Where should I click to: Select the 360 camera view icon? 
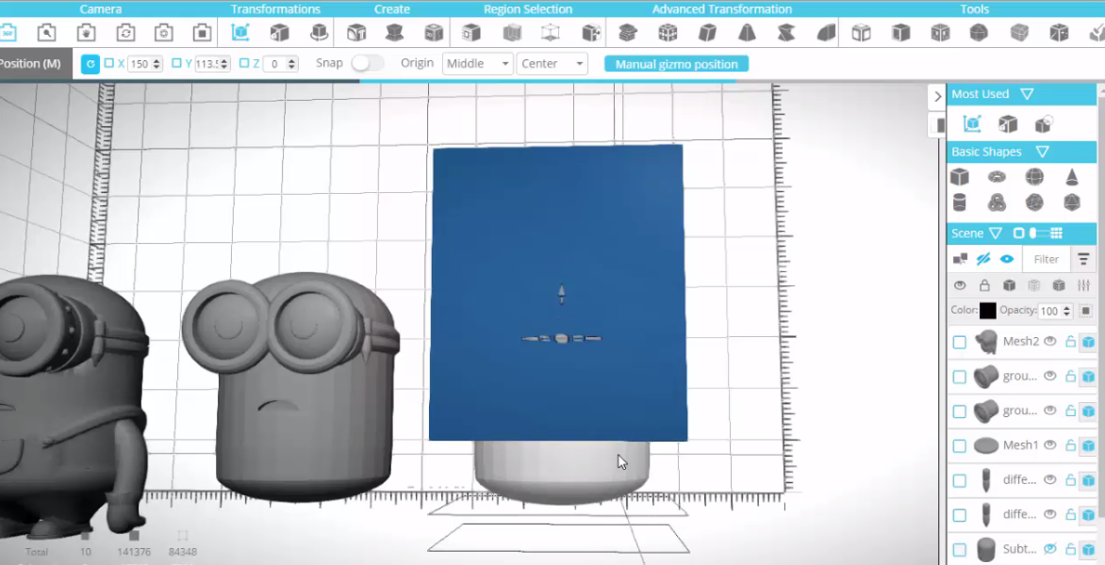pos(8,32)
